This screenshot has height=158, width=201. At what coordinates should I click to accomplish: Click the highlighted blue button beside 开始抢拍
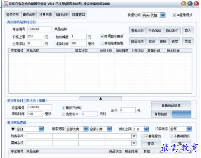point(181,114)
